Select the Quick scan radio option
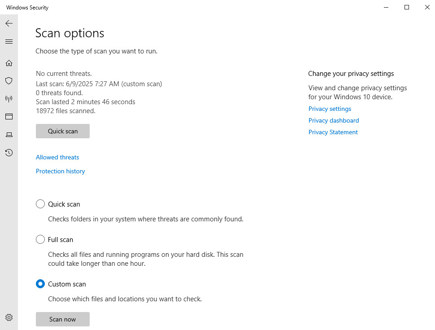This screenshot has height=330, width=435. [40, 204]
